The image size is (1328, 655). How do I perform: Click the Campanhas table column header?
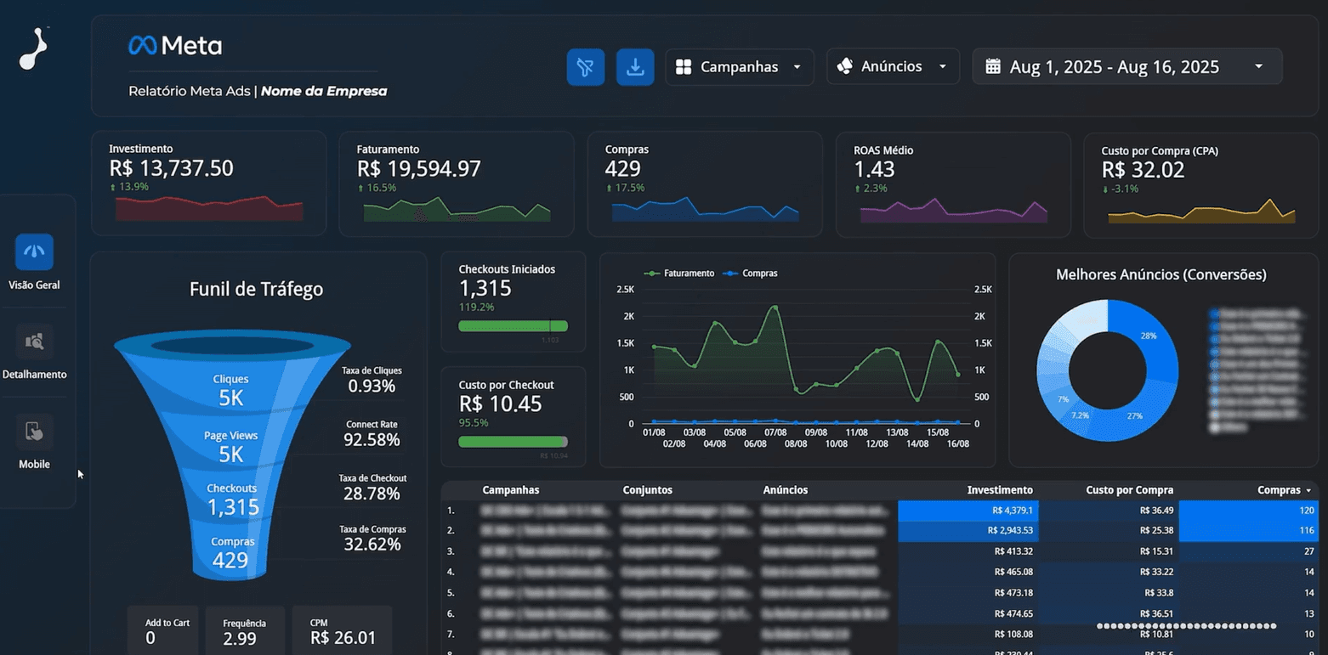[510, 490]
